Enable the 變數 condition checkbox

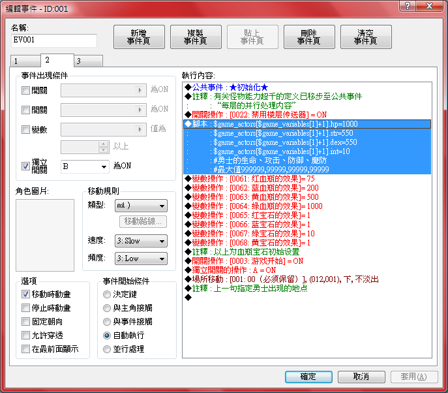click(25, 129)
